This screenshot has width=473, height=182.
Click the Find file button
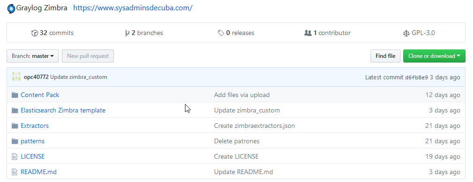(385, 56)
